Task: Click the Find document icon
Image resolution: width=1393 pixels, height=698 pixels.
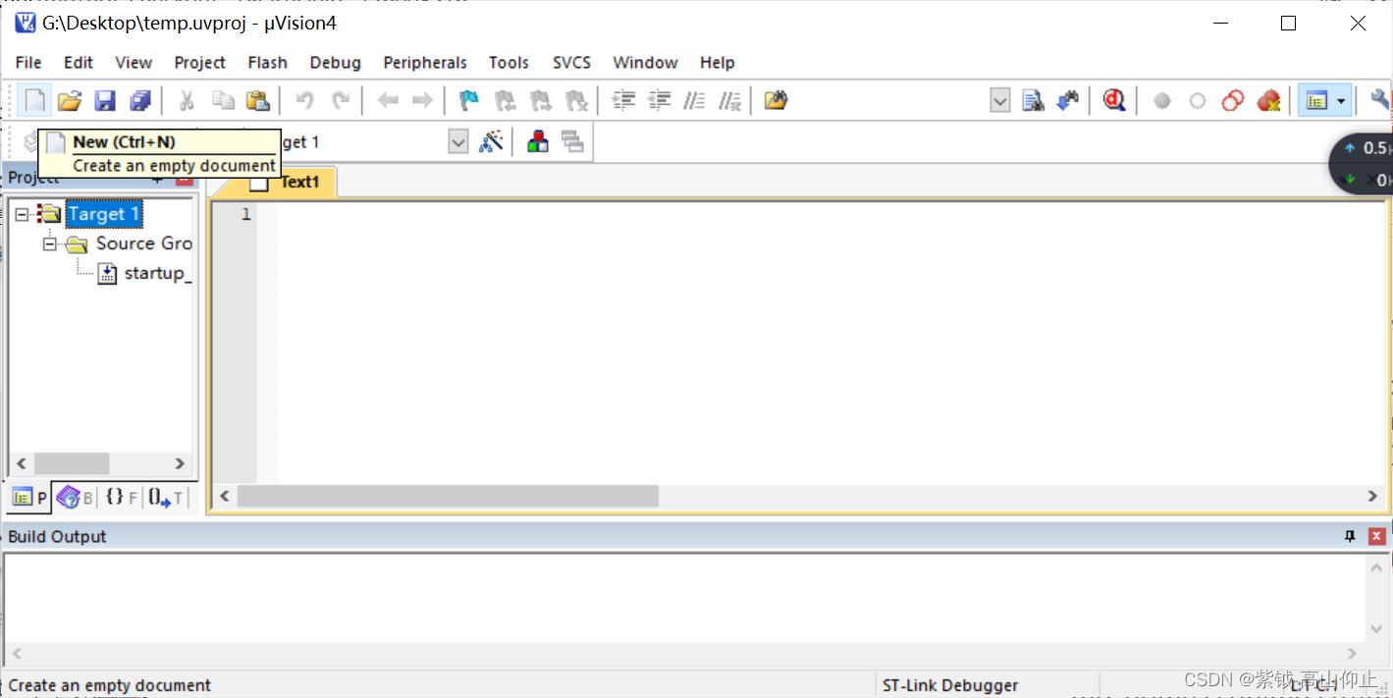Action: 1033,100
